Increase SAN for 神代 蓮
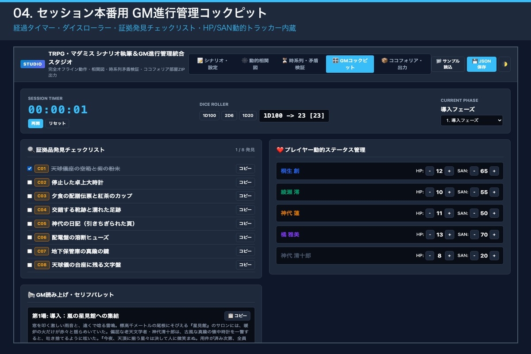The width and height of the screenshot is (531, 354). coord(494,213)
